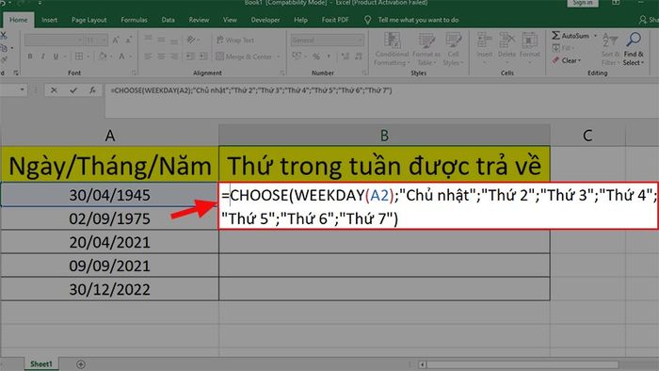Viewport: 659px width, 371px height.
Task: Switch to the Developer tab
Action: pyautogui.click(x=265, y=20)
